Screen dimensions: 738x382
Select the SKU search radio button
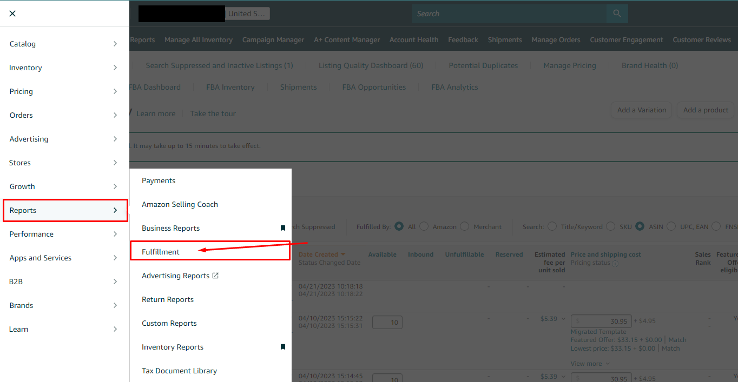pyautogui.click(x=610, y=226)
